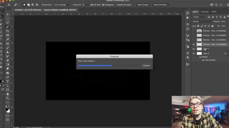Select the Crop tool

tap(8, 31)
